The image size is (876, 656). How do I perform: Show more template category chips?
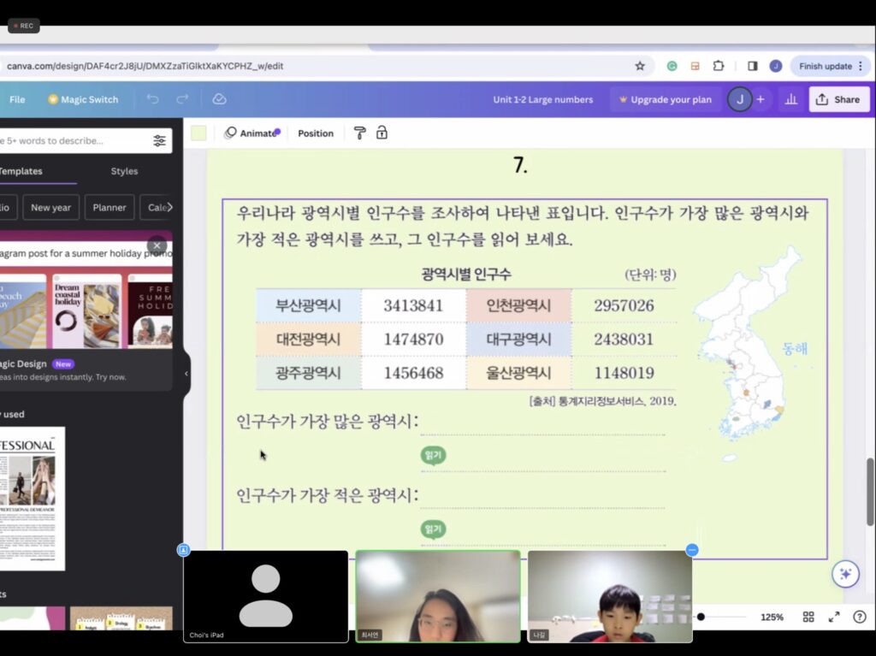[x=169, y=207]
